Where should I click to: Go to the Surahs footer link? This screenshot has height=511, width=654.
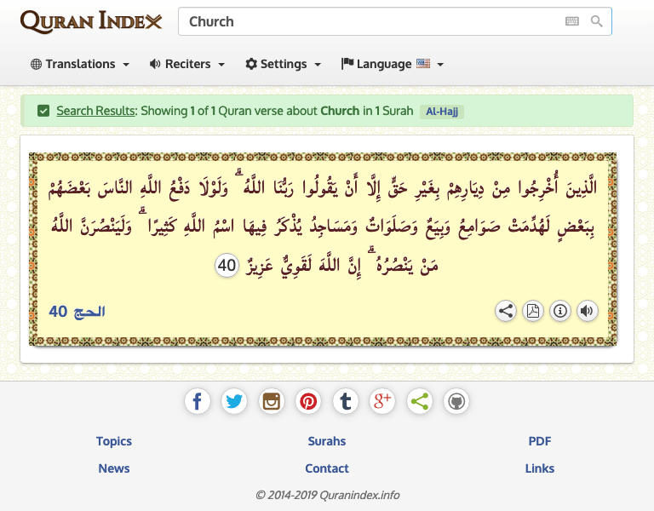(x=327, y=441)
